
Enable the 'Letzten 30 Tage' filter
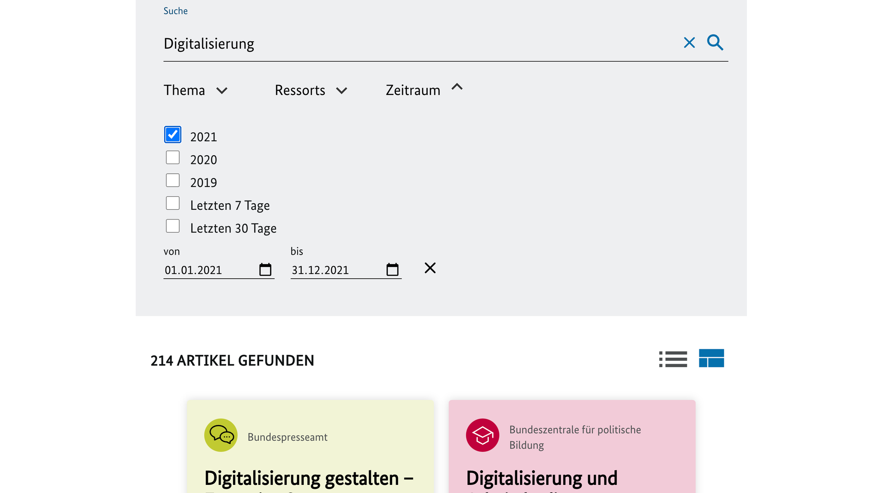click(x=173, y=226)
